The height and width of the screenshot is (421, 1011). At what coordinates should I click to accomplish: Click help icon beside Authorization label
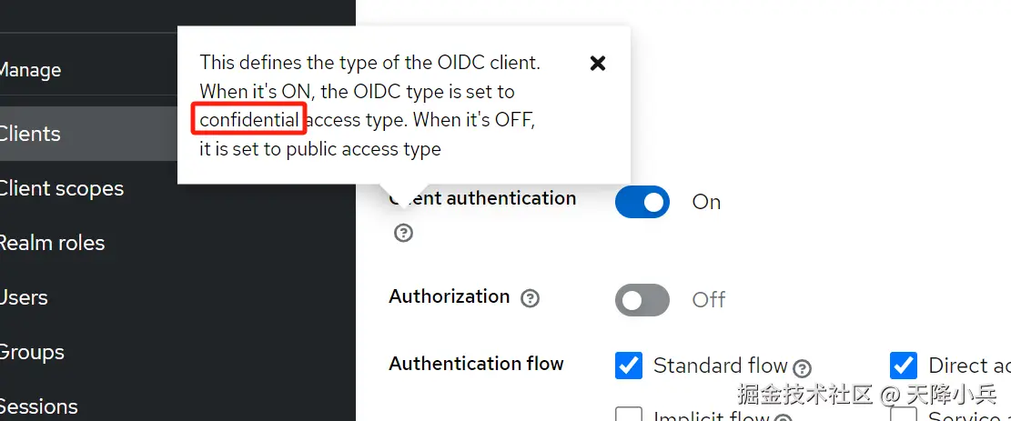tap(530, 298)
